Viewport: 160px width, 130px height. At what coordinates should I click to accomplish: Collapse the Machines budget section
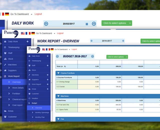click(x=58, y=96)
